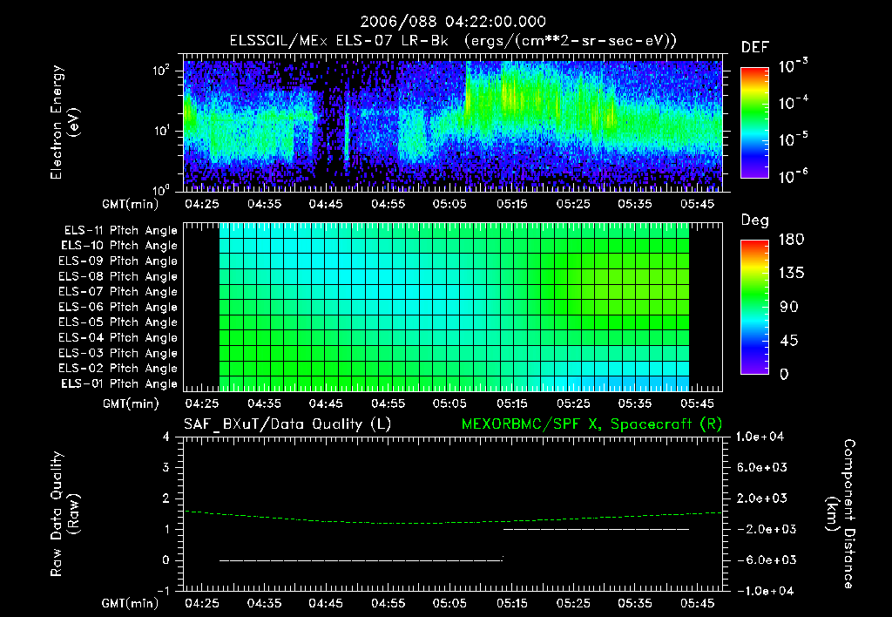Click GMT(min) label under data quality panel
The height and width of the screenshot is (617, 892).
(131, 603)
